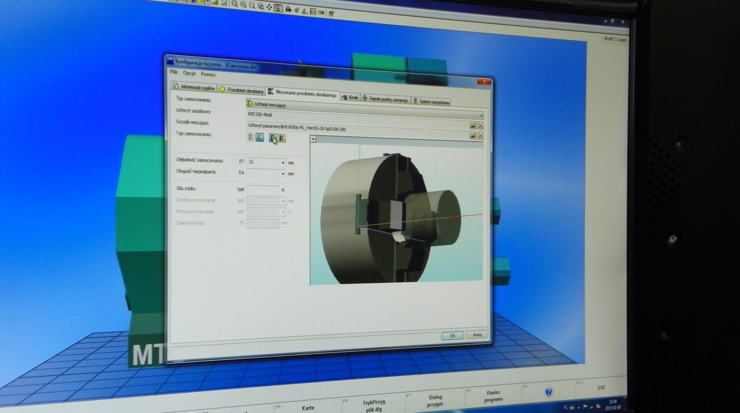
Task: Click the Siła zcisku SpK input field
Action: click(263, 190)
